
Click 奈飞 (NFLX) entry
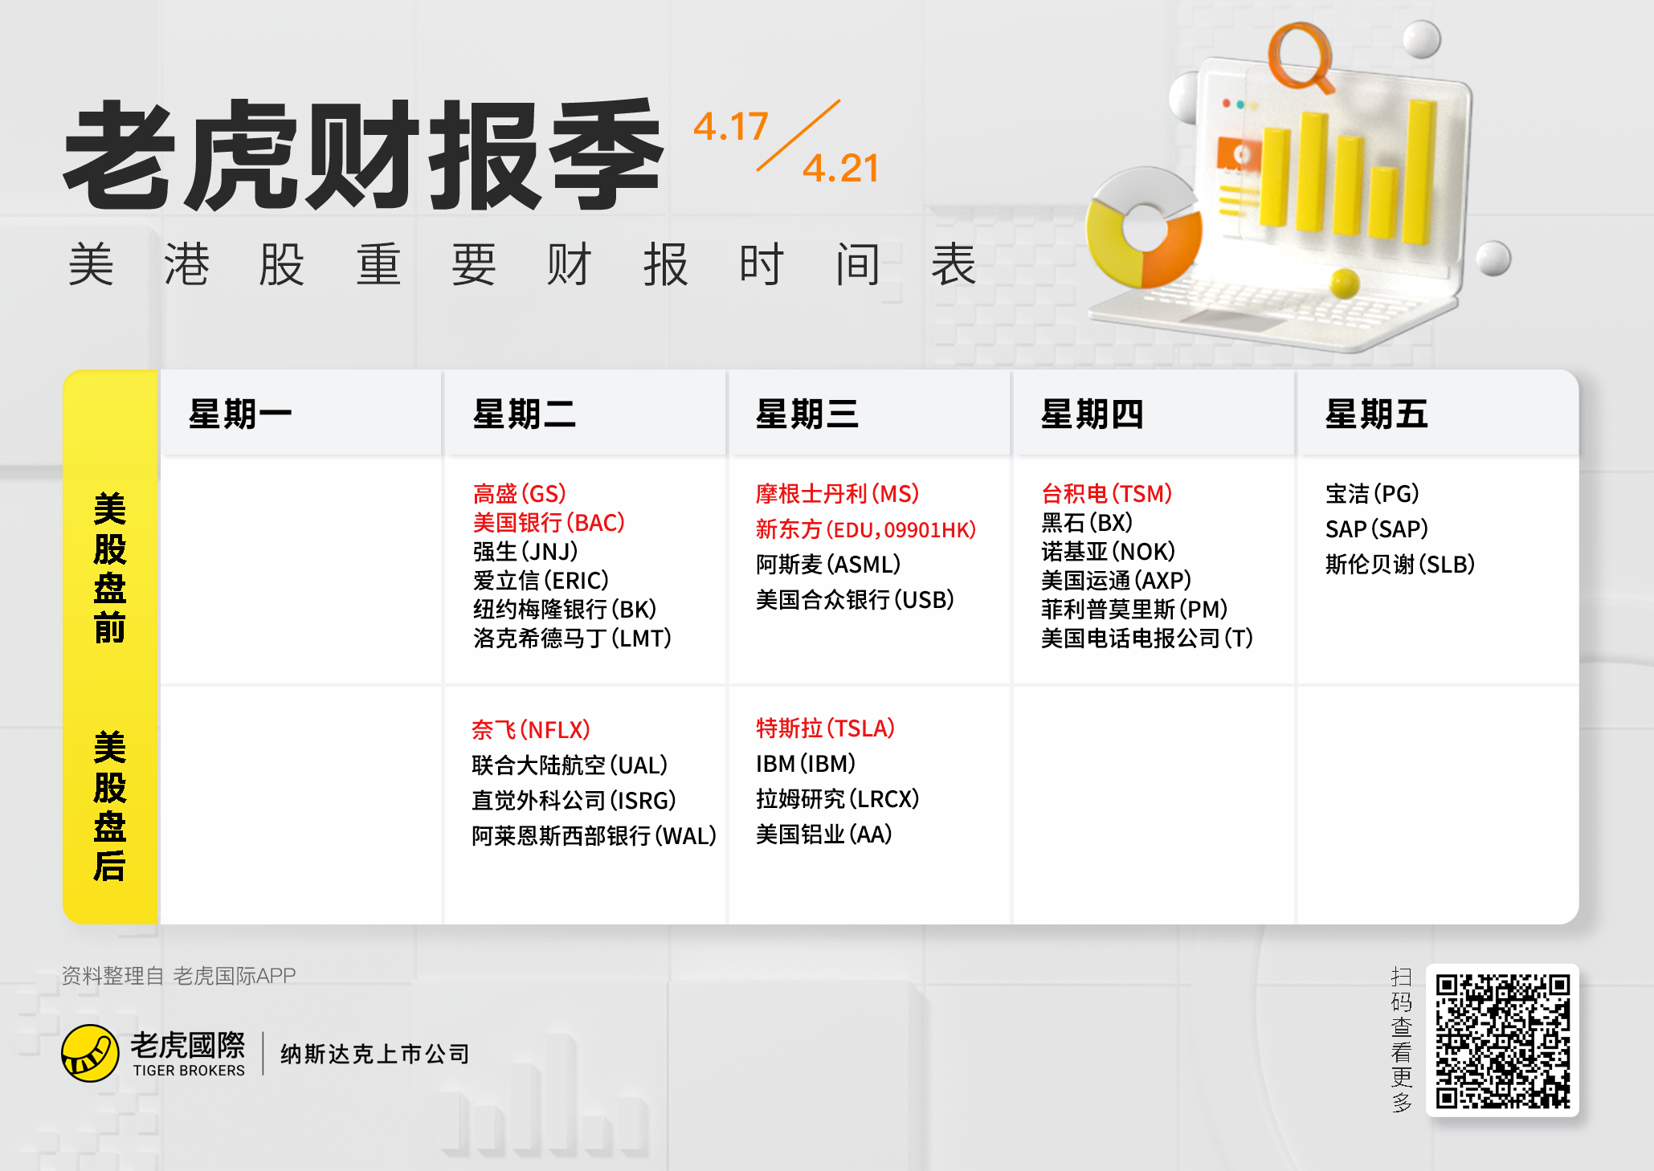point(531,729)
